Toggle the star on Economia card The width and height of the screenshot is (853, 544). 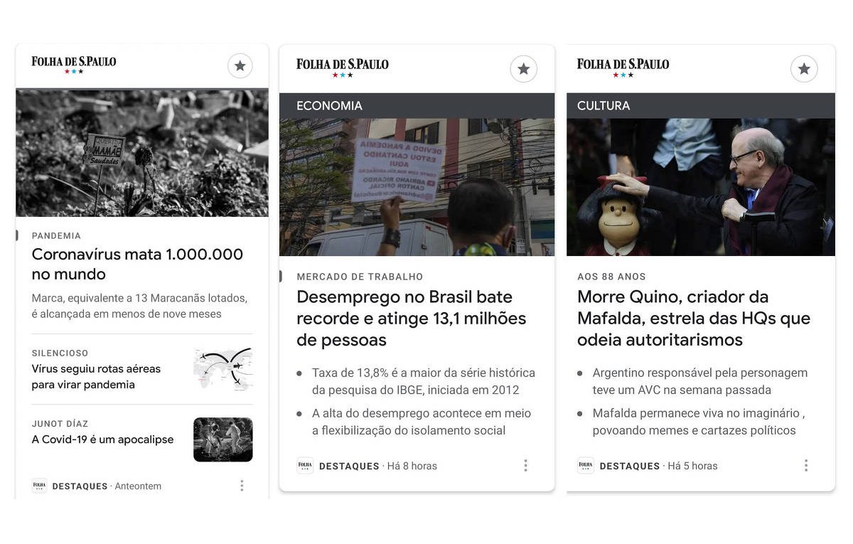(x=524, y=69)
